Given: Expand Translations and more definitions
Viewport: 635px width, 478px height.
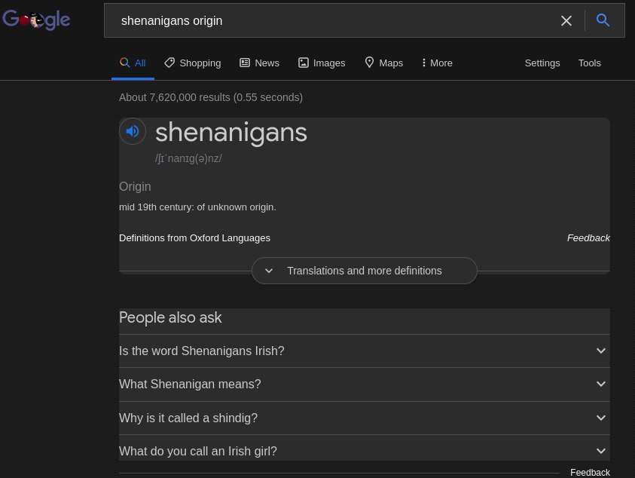Looking at the screenshot, I should pos(365,271).
